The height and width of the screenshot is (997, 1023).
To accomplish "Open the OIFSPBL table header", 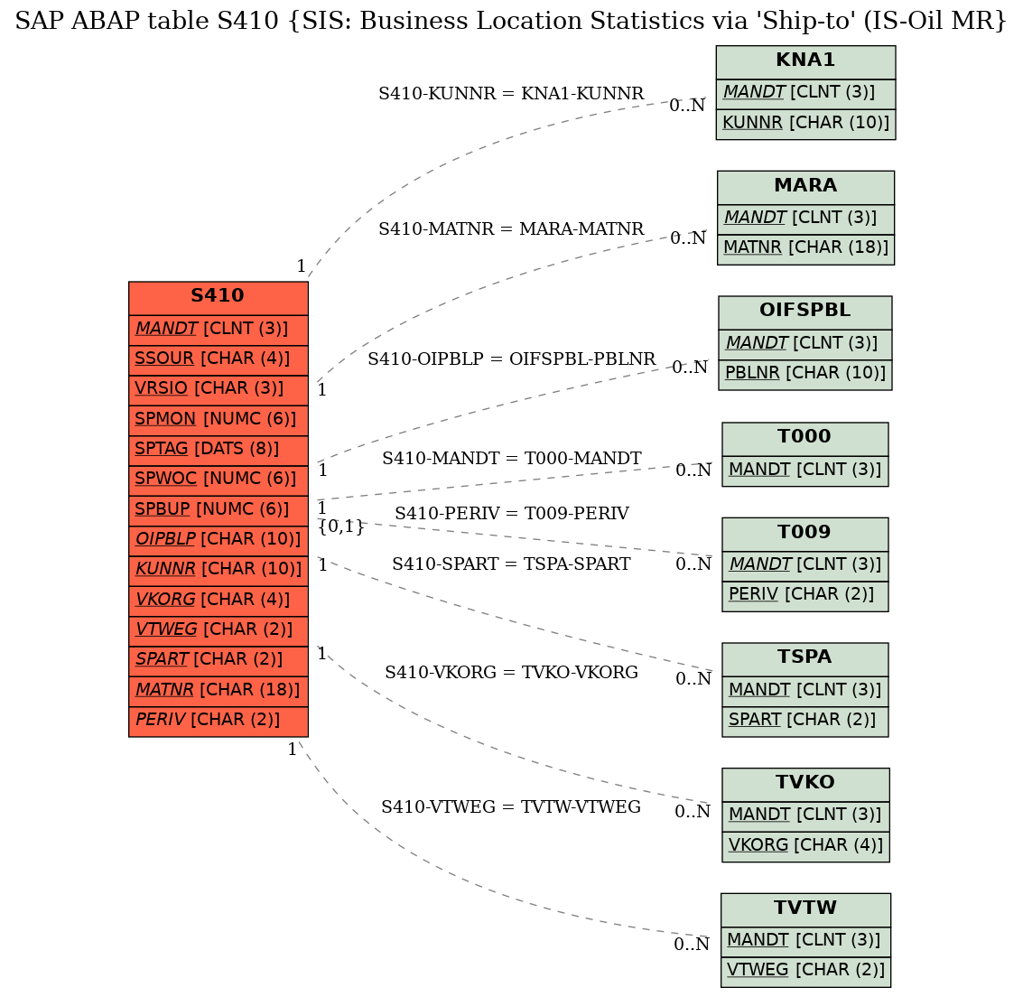I will 805,312.
